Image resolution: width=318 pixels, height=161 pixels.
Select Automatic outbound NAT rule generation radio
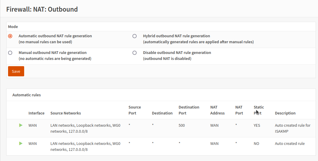tap(10, 36)
